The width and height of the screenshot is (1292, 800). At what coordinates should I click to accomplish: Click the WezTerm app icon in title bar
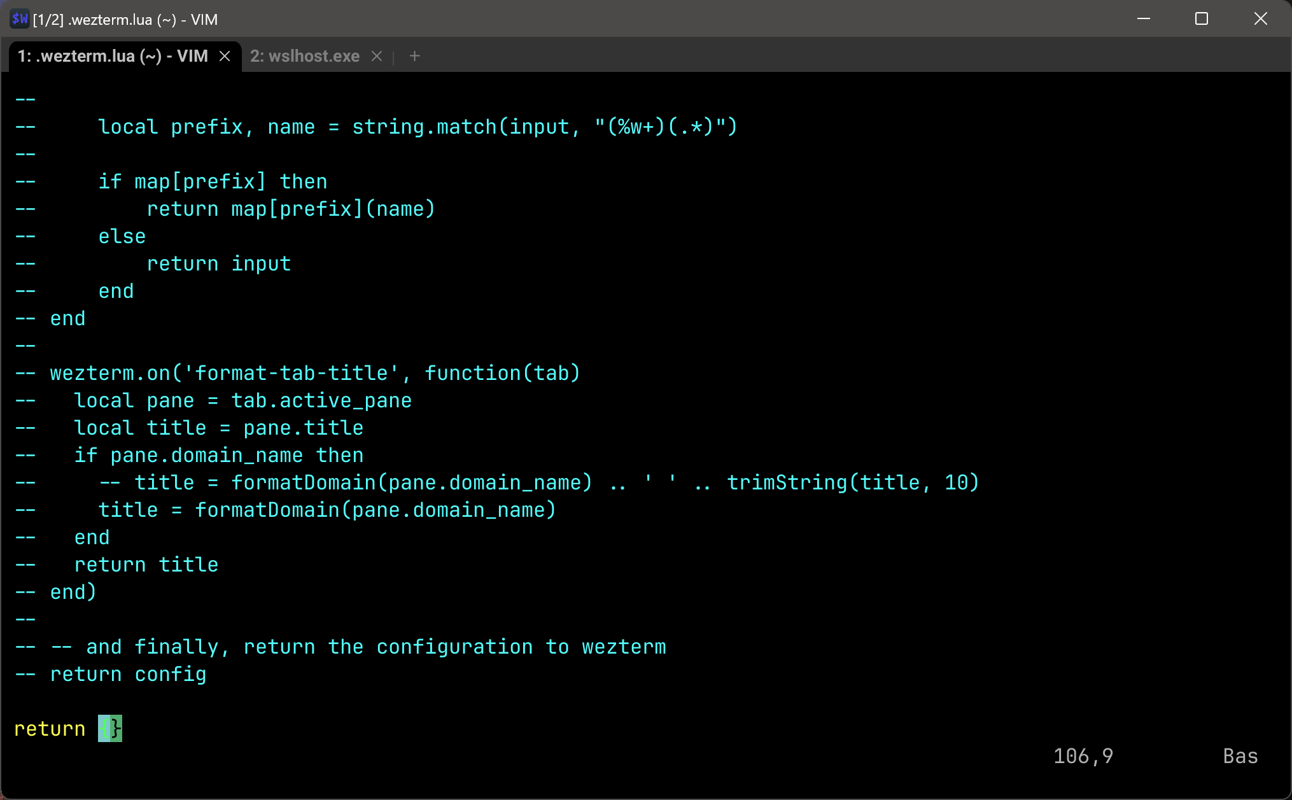tap(20, 19)
